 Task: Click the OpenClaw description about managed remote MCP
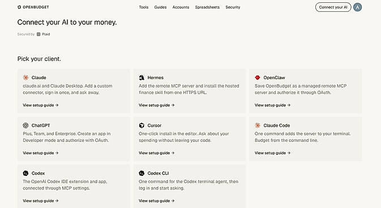click(301, 89)
